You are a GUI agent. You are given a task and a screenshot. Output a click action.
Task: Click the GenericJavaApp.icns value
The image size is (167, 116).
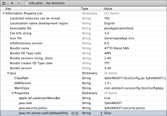click(120, 38)
